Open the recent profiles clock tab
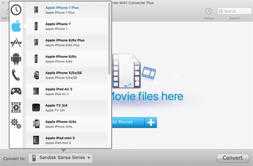The width and height of the screenshot is (253, 166). click(x=16, y=10)
